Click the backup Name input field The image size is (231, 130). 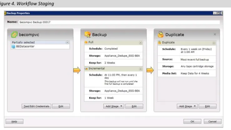pos(119,22)
